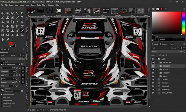Enable the Incremental checkbox

2,106
